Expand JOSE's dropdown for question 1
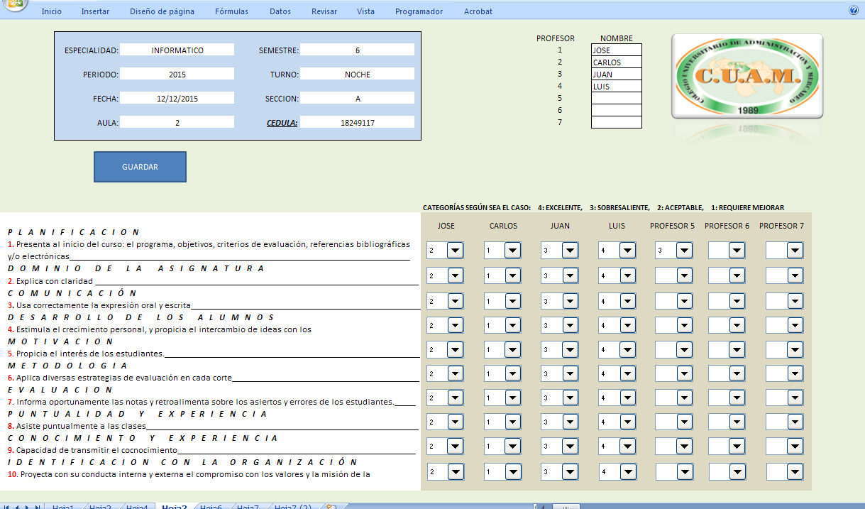This screenshot has width=865, height=509. coord(455,250)
